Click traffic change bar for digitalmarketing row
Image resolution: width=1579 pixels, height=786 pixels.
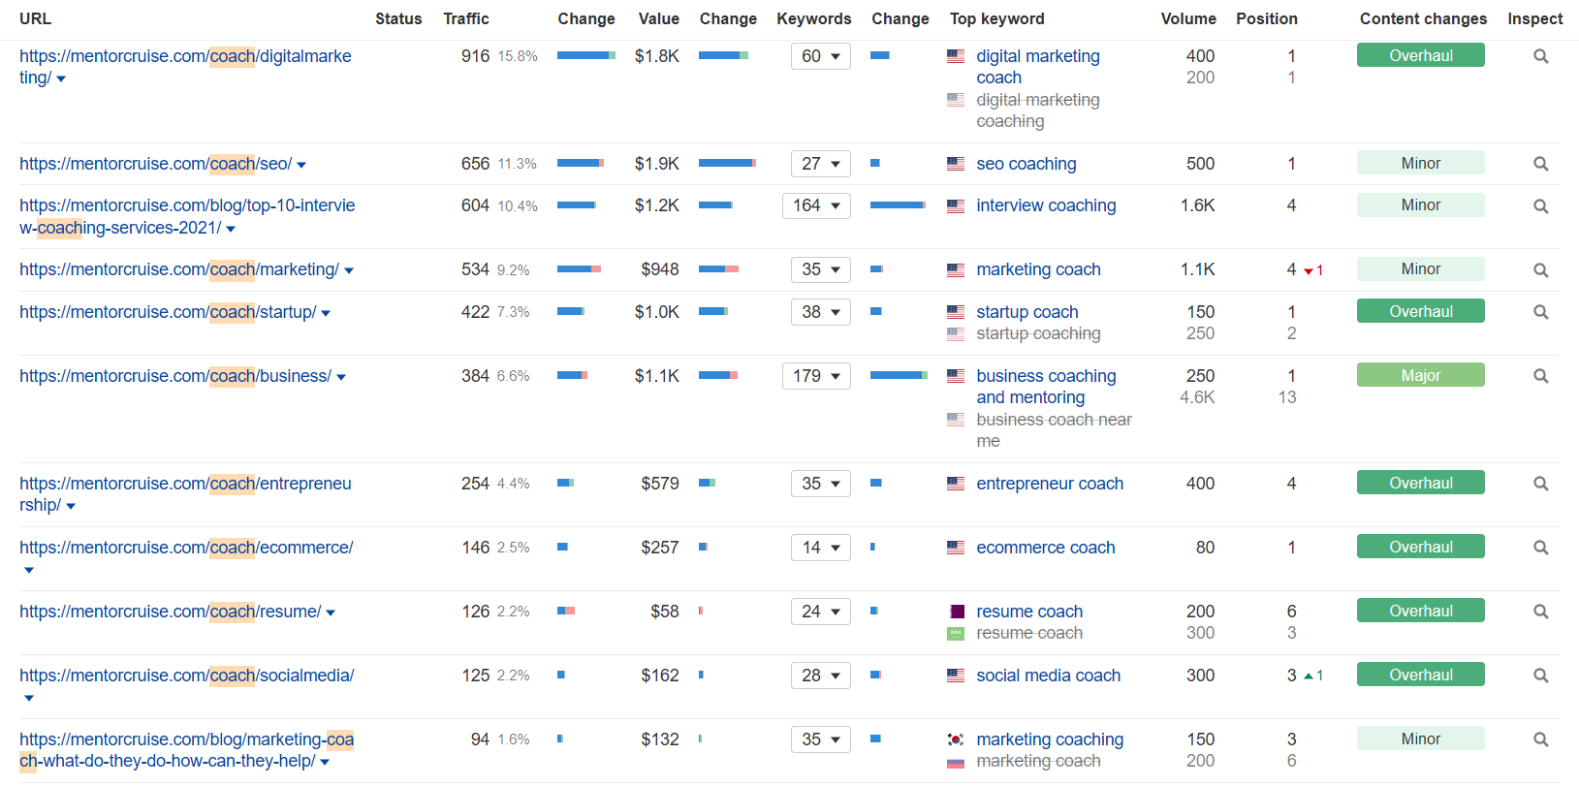click(x=586, y=55)
